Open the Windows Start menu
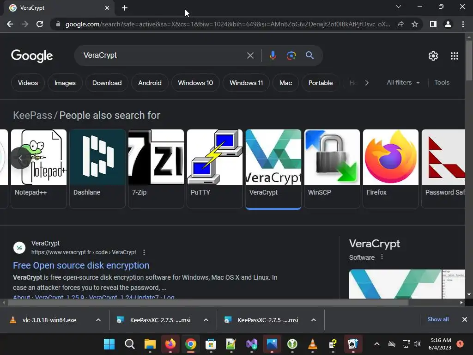The width and height of the screenshot is (473, 355). click(109, 344)
